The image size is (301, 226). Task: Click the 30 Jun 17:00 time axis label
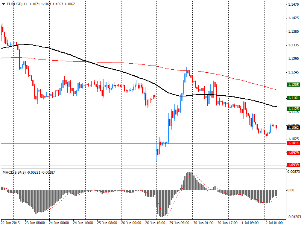point(228,223)
